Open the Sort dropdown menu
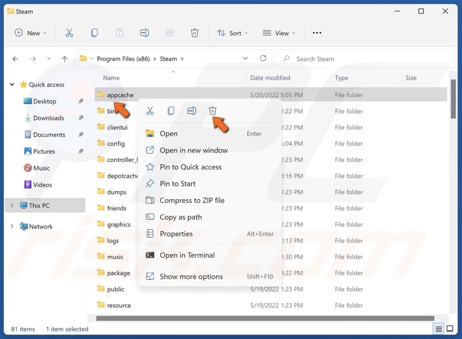The height and width of the screenshot is (339, 462). 233,33
